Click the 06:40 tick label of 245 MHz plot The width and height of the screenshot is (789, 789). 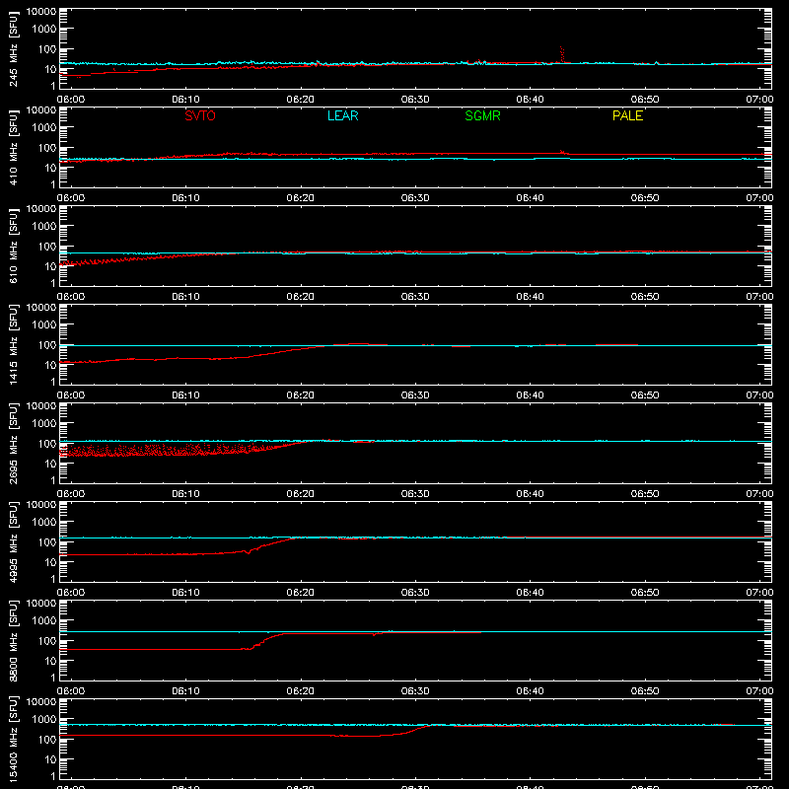coord(530,100)
